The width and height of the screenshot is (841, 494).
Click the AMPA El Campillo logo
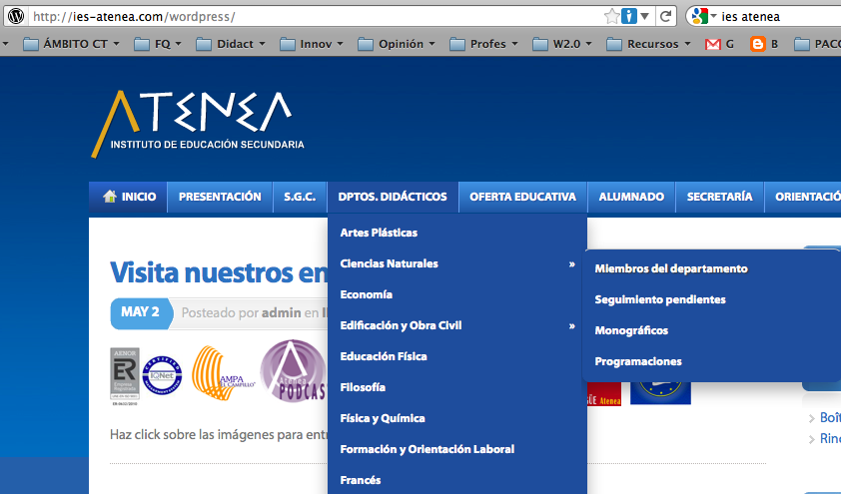pyautogui.click(x=224, y=373)
